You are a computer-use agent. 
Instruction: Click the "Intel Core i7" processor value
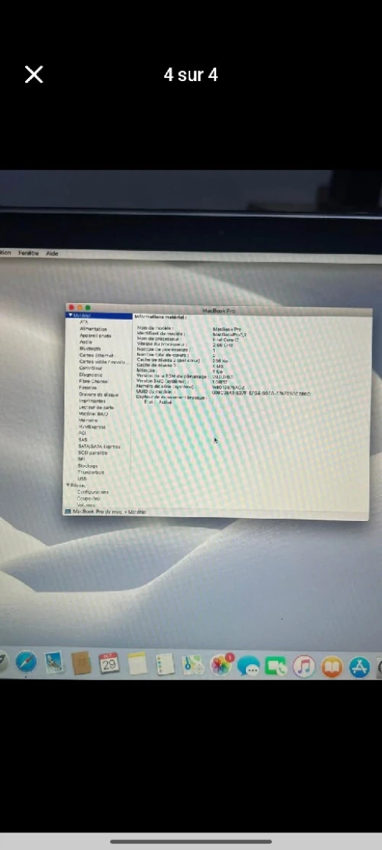point(225,340)
